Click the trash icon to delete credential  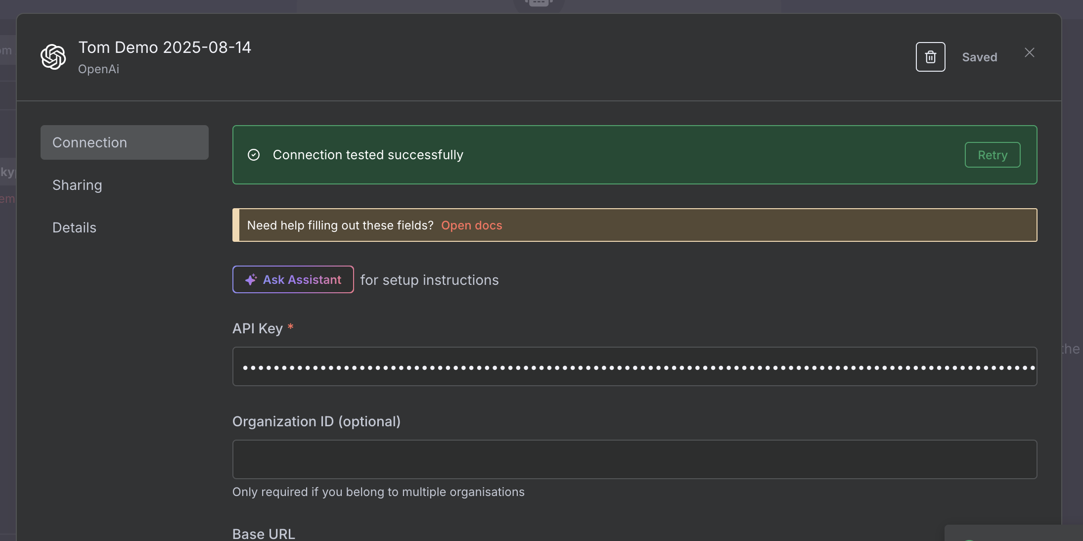coord(930,57)
